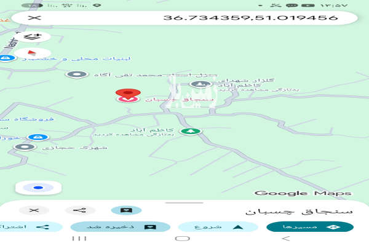The image size is (369, 246).
Task: Start navigation with شروع button
Action: click(218, 227)
